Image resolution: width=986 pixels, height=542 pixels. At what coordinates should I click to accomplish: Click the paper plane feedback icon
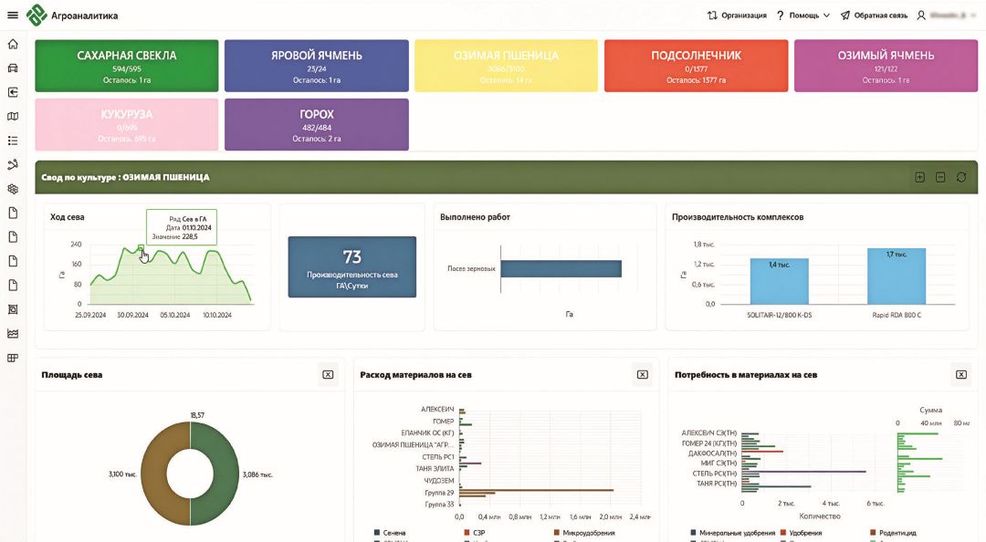click(845, 16)
